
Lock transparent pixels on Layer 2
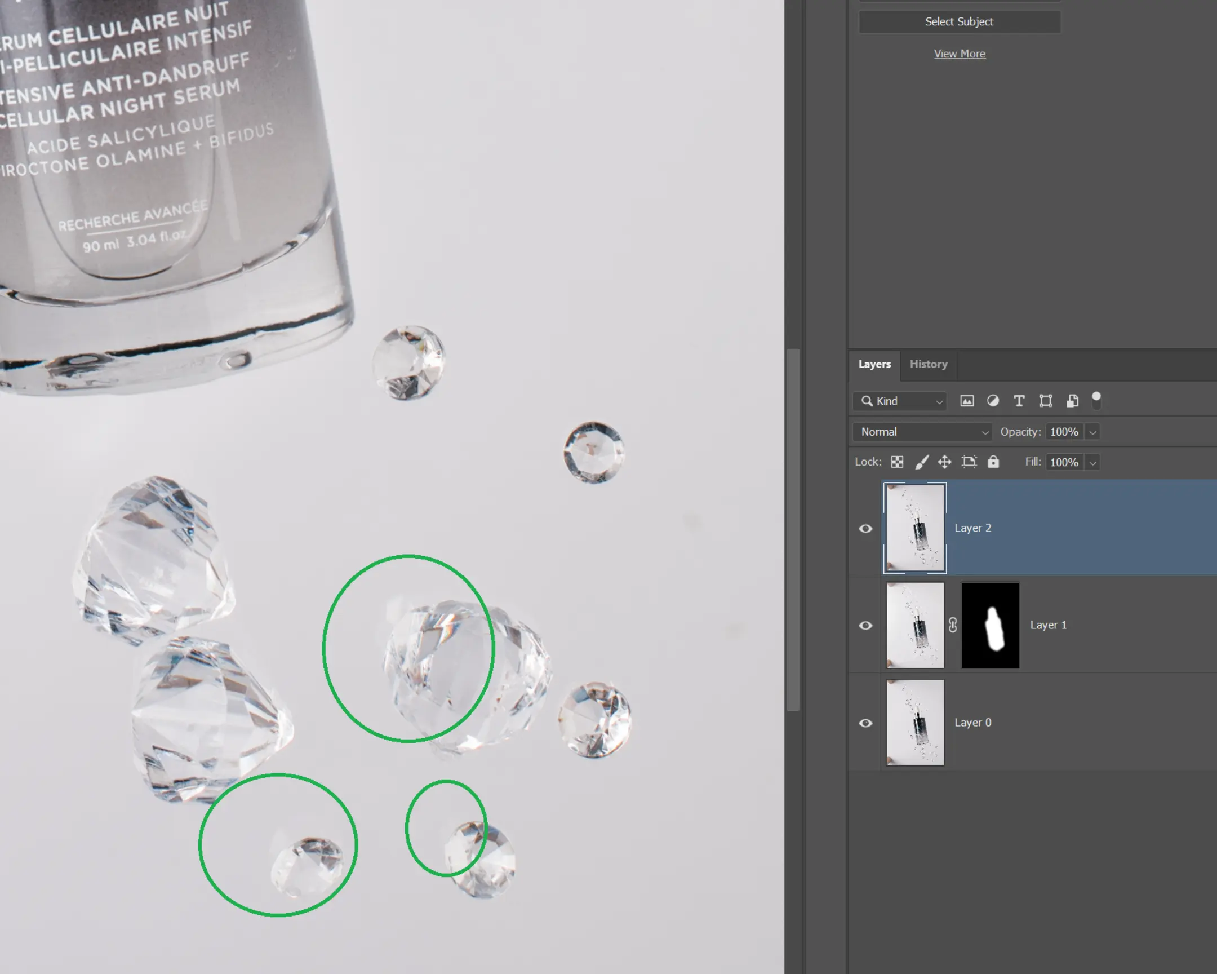point(898,461)
